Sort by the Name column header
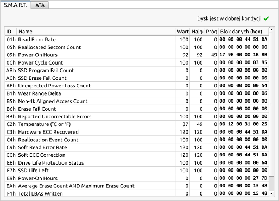Screen dimensions: 279x201 click(96, 32)
